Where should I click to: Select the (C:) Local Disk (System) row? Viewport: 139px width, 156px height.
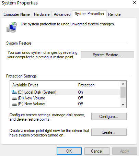(65, 92)
